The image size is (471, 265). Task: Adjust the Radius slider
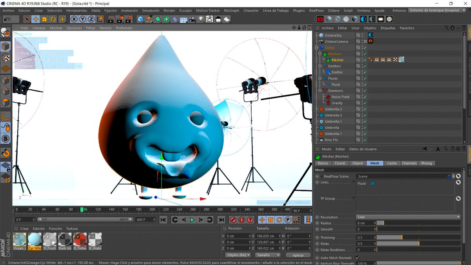coord(418,223)
